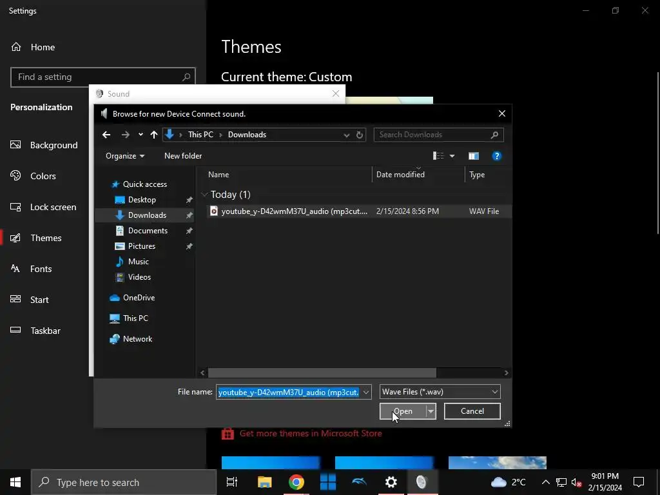Open the Windows Start menu

pyautogui.click(x=15, y=482)
